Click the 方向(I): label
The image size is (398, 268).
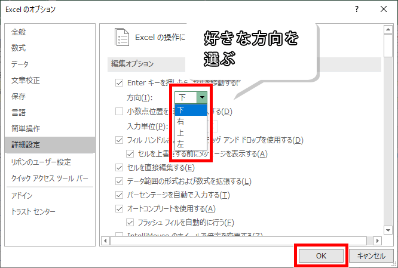[140, 98]
